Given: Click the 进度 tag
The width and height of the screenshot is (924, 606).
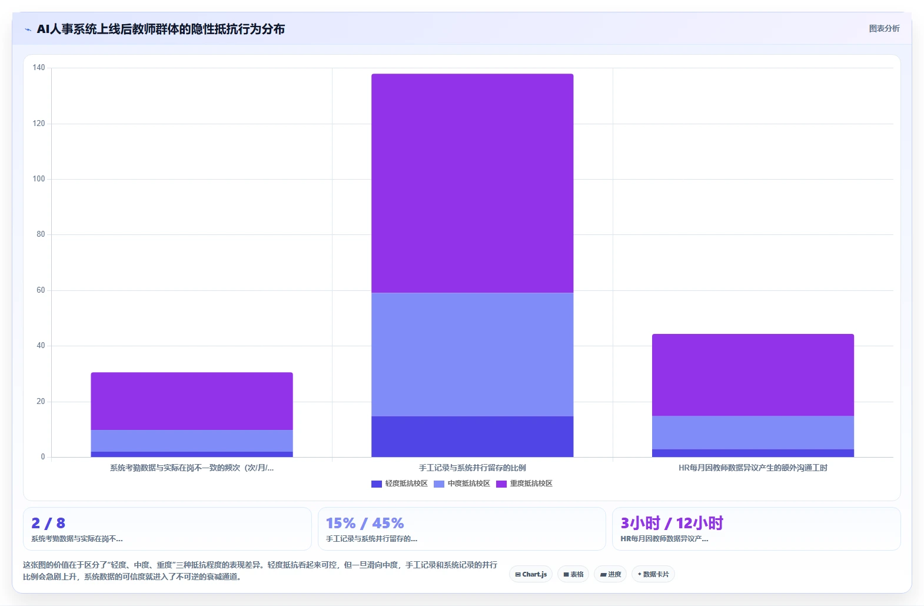Looking at the screenshot, I should point(610,574).
